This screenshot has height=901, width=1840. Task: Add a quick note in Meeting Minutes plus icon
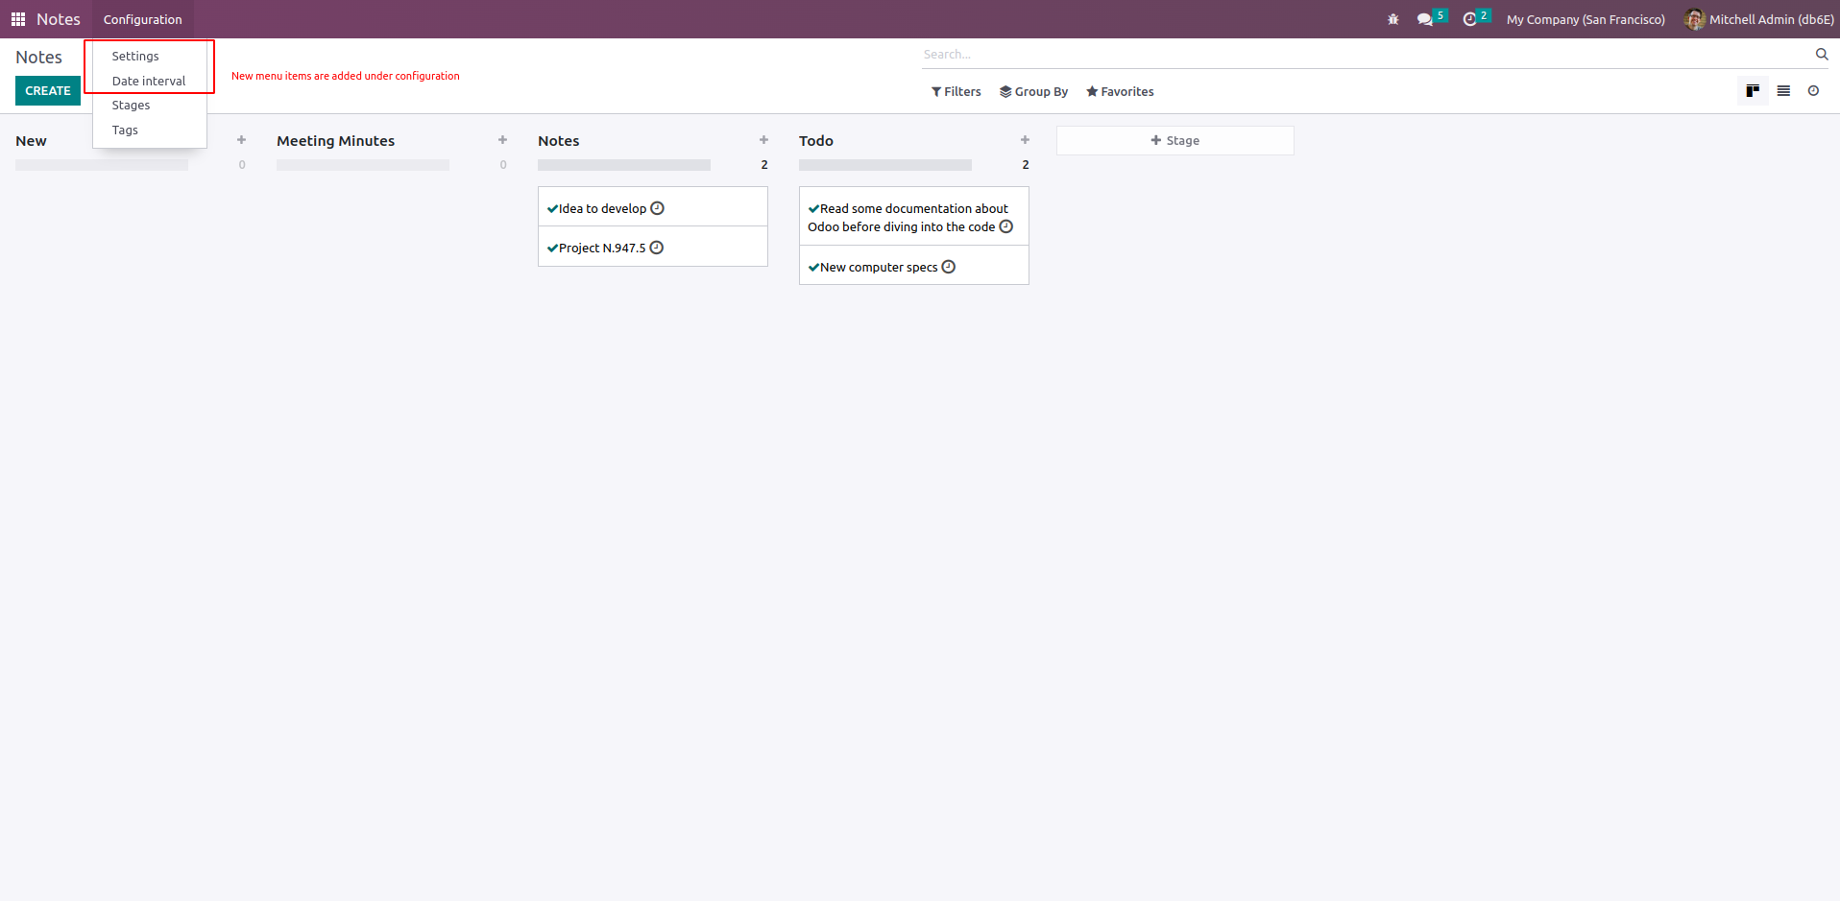pyautogui.click(x=502, y=140)
